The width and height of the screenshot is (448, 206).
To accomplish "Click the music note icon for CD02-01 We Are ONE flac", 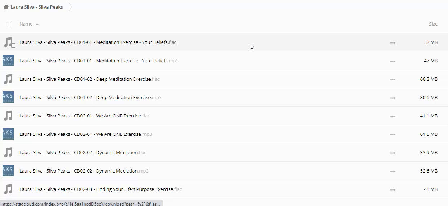I will tap(8, 116).
